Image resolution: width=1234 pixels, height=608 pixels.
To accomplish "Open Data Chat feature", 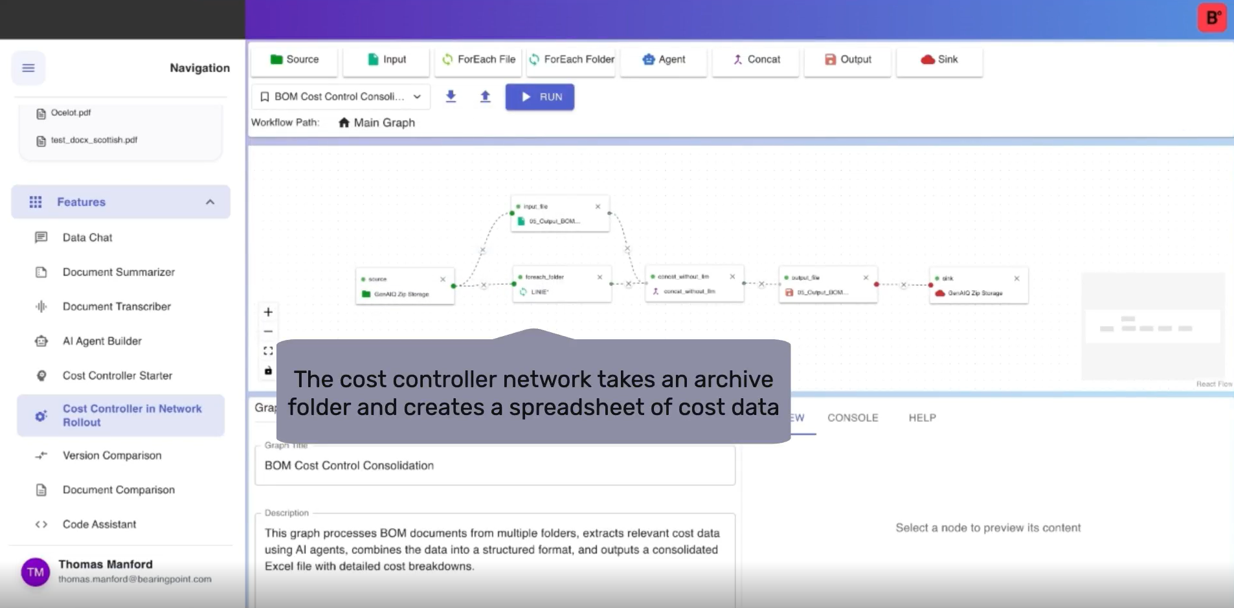I will click(87, 238).
